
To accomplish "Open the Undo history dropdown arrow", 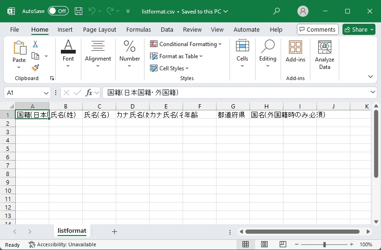I will (99, 11).
